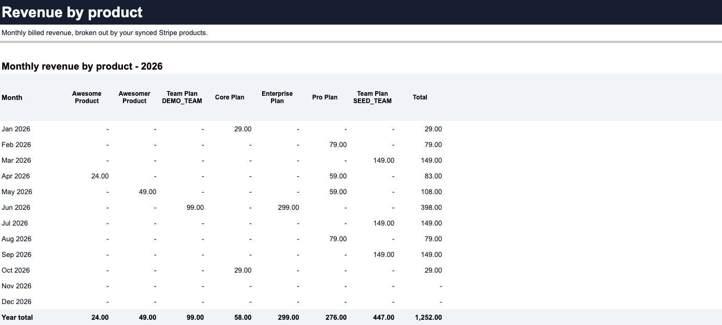Click year total Pro Plan 276.00
The width and height of the screenshot is (722, 325).
point(336,317)
